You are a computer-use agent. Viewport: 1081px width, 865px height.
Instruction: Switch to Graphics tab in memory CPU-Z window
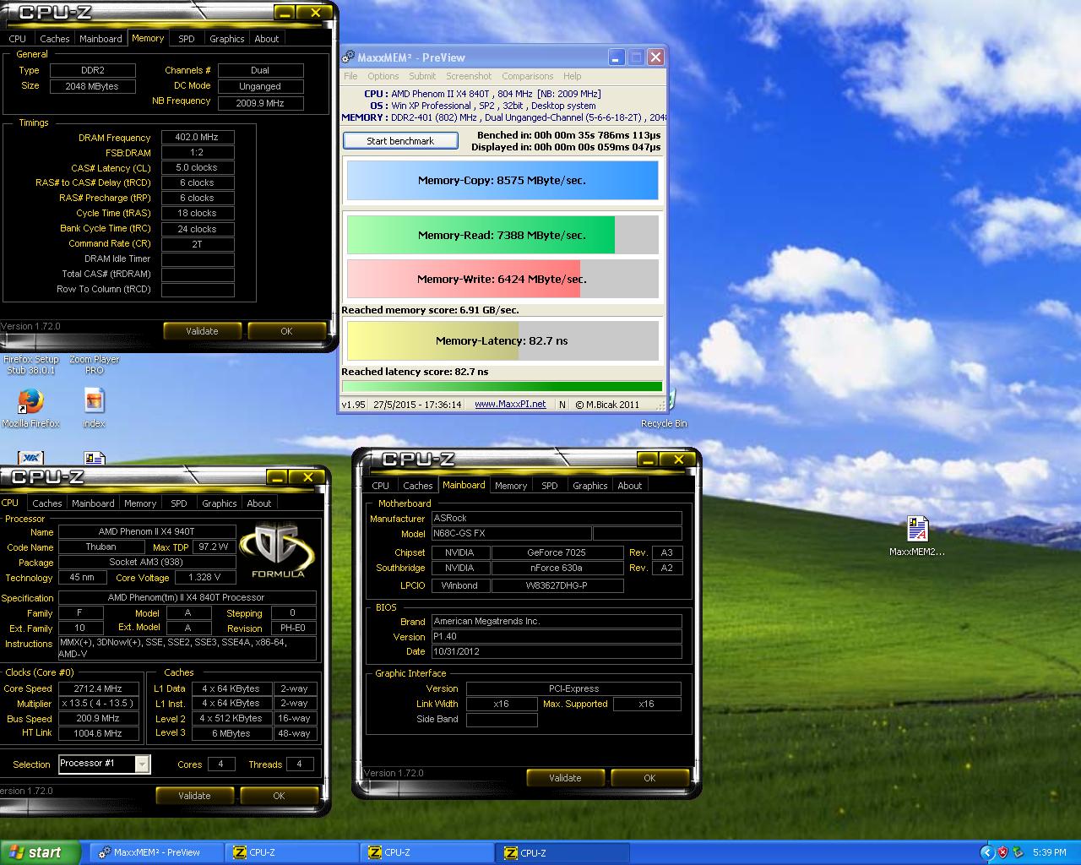(226, 39)
